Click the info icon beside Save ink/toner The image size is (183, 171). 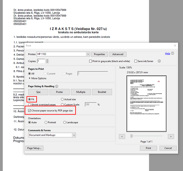pyautogui.click(x=159, y=61)
